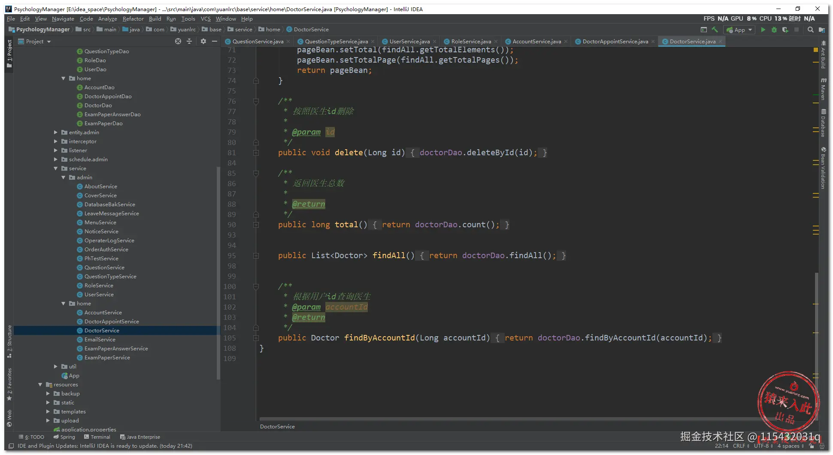The height and width of the screenshot is (455, 833).
Task: Locate current file in Project tree
Action: 178,41
